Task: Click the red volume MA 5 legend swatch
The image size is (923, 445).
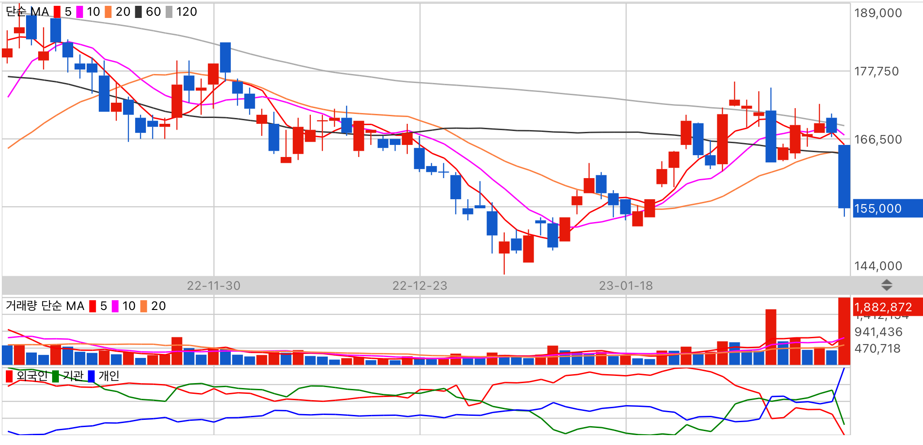Action: pos(93,306)
